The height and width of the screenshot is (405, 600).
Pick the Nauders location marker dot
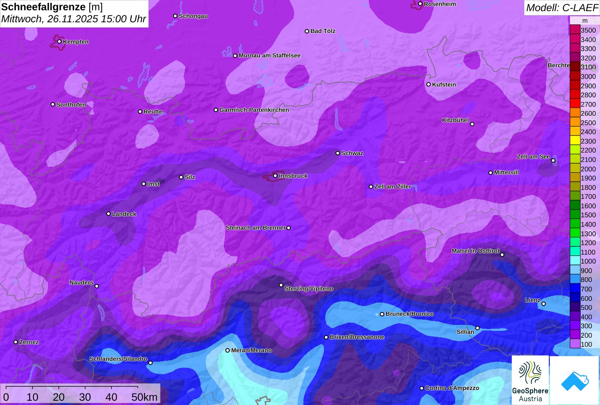coord(96,286)
